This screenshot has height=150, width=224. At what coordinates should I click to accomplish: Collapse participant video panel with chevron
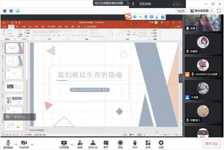181,78
